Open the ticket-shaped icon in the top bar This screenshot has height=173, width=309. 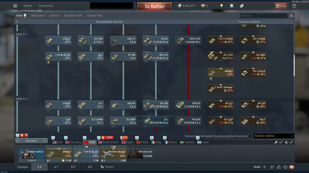tap(241, 6)
